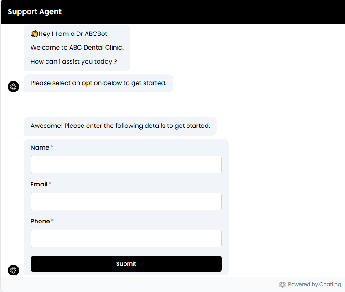The image size is (345, 292).
Task: Click the required asterisk next to Name
Action: [52, 147]
